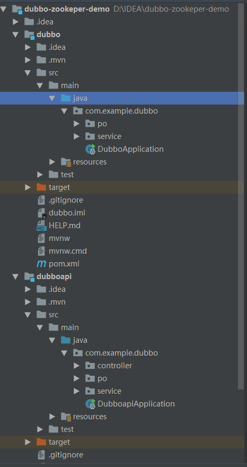247x467 pixels.
Task: Click the java source folder icon under dubboapi
Action: (x=66, y=340)
